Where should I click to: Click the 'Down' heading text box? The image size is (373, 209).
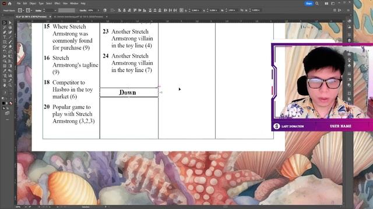coord(129,92)
